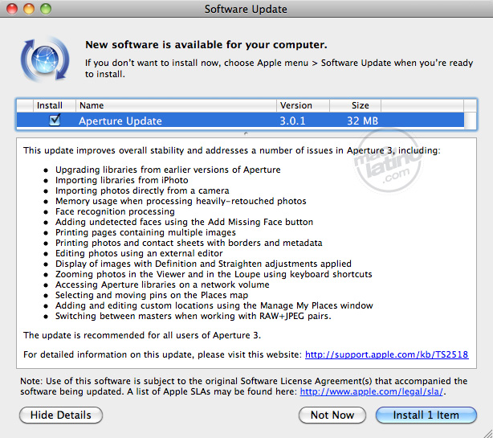Click 'New software is available for your computer.' heading
This screenshot has width=493, height=438.
(206, 45)
